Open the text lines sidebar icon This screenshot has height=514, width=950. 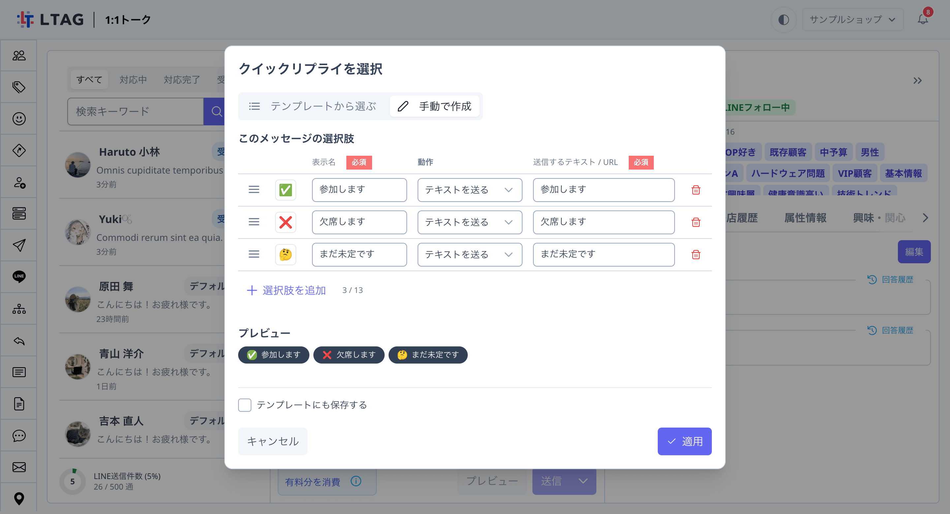(x=19, y=372)
